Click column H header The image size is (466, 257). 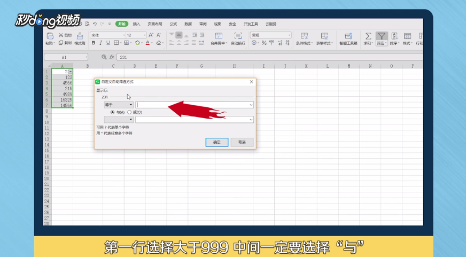coord(234,66)
